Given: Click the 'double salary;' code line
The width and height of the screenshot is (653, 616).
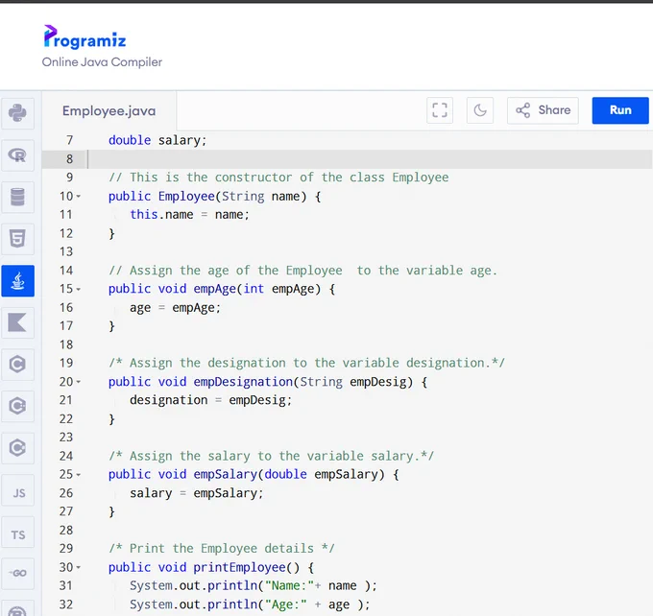Looking at the screenshot, I should click(157, 140).
